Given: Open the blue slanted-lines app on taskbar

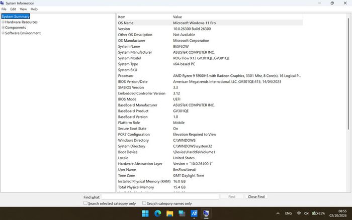Looking at the screenshot, I should click(194, 213).
